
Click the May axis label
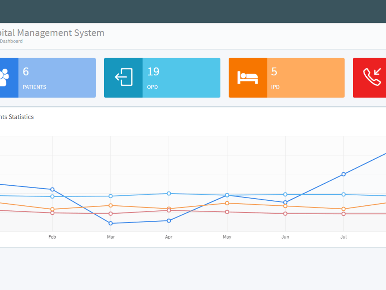(x=227, y=237)
